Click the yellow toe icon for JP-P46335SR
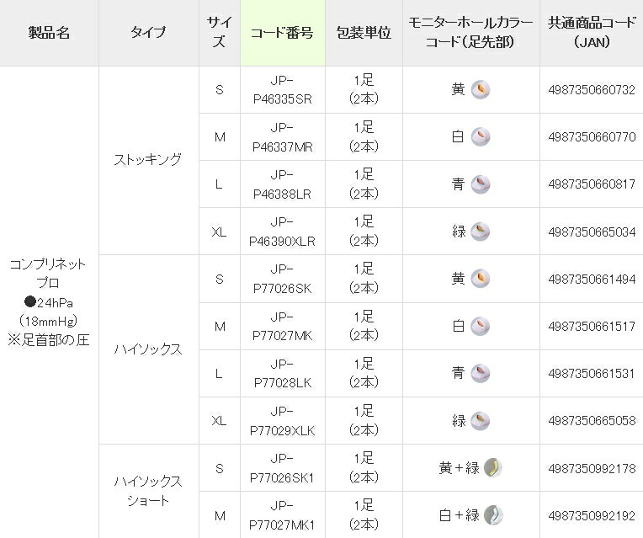 tap(481, 89)
